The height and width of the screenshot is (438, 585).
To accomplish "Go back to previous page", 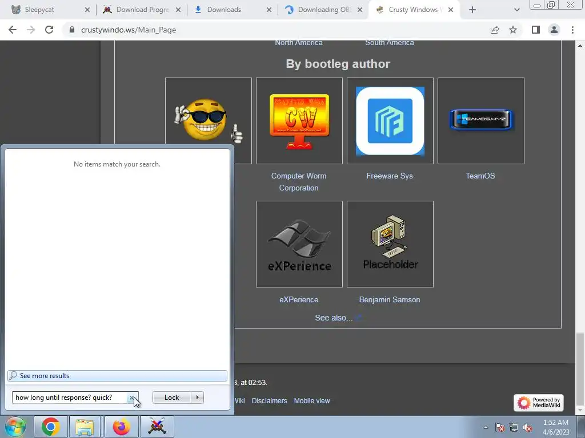I will [x=13, y=30].
